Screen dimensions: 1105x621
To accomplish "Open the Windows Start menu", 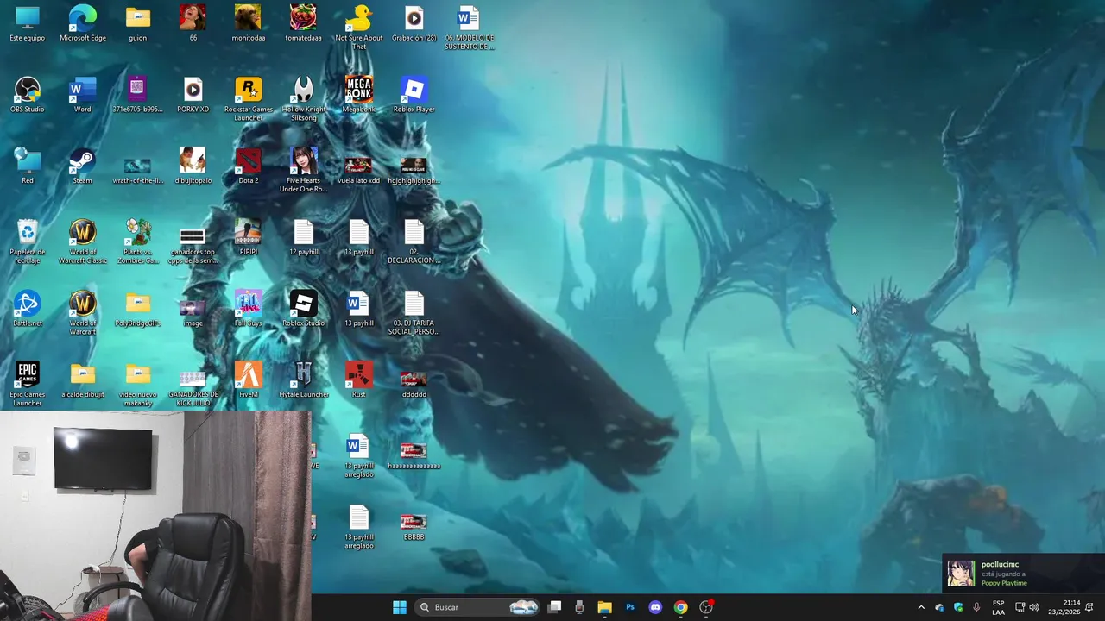I will pos(400,607).
